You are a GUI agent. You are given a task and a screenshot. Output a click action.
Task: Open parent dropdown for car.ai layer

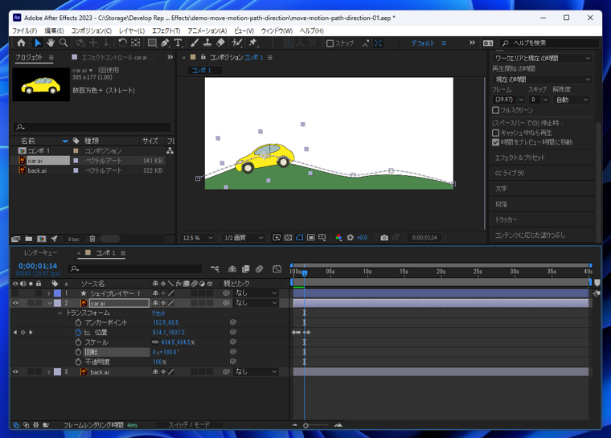click(x=256, y=303)
